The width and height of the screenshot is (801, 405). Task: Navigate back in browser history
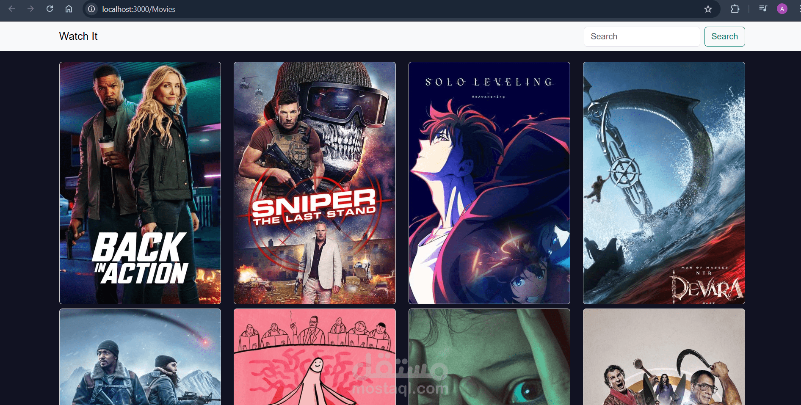point(11,8)
